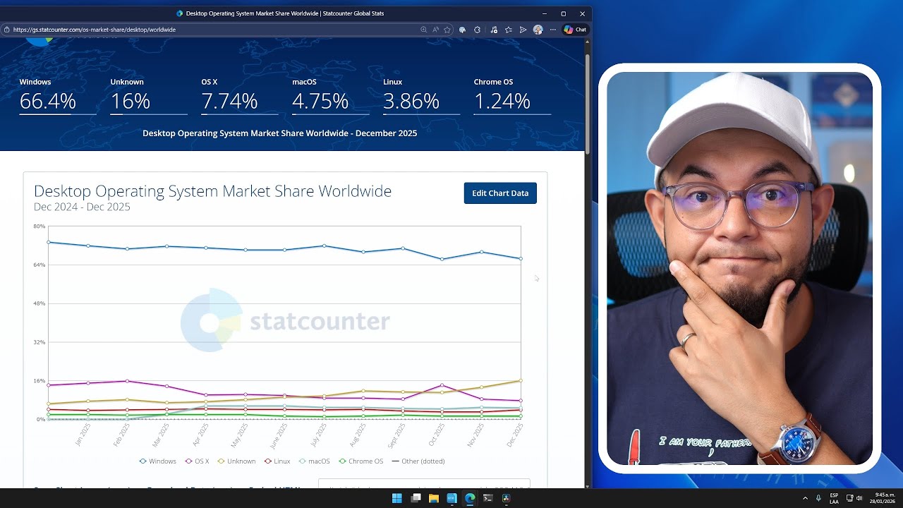Click the 80% y-axis label
The height and width of the screenshot is (508, 903).
tap(40, 226)
